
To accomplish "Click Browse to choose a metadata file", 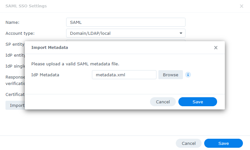I will 170,75.
